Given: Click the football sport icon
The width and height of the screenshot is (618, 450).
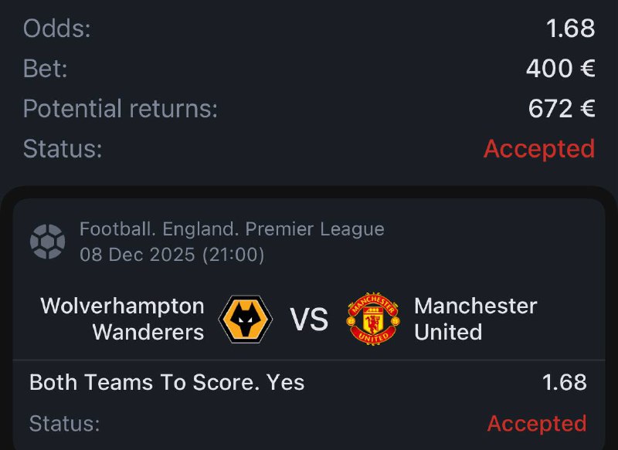Looking at the screenshot, I should pyautogui.click(x=47, y=242).
